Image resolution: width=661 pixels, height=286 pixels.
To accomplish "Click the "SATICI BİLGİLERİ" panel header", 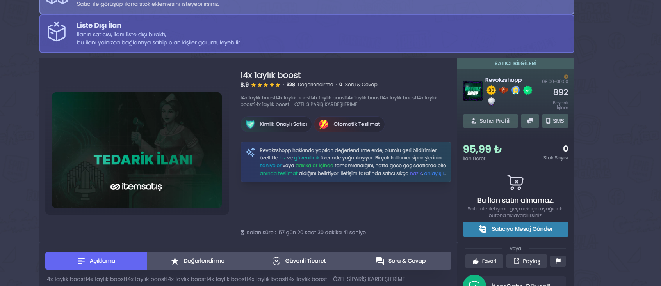I will tap(516, 63).
